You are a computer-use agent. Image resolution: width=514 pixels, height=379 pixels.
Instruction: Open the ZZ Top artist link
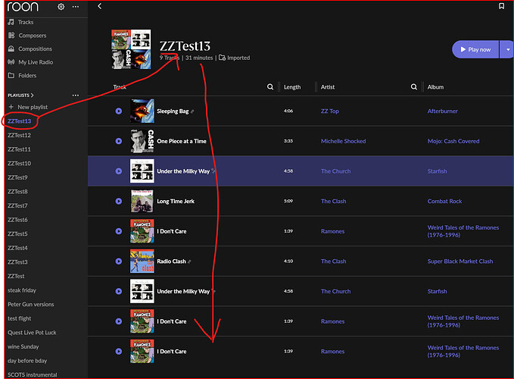pos(330,111)
